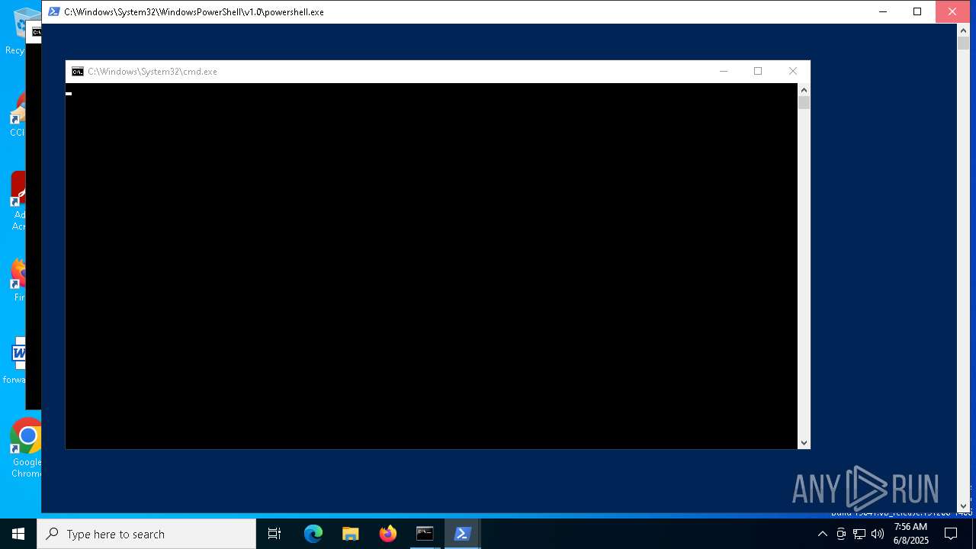Open the notification center icon

951,534
